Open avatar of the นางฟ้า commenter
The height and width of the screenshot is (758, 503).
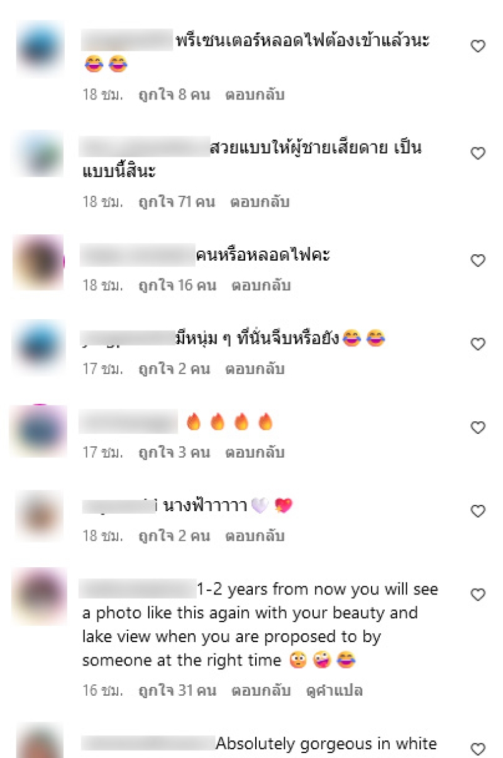(x=40, y=513)
